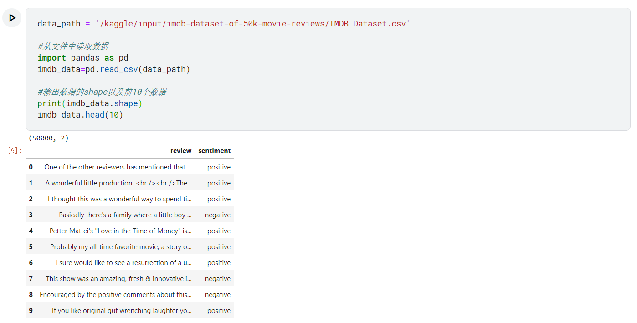Click the Petter Mattei review in row 4

pos(120,231)
